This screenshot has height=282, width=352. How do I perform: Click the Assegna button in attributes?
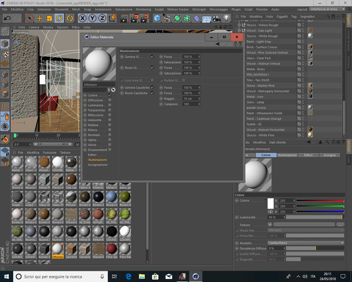[x=329, y=155]
